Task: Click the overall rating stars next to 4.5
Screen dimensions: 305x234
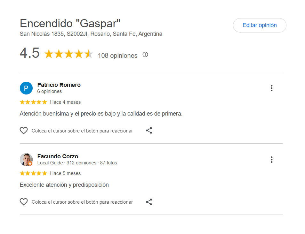Action: [68, 54]
